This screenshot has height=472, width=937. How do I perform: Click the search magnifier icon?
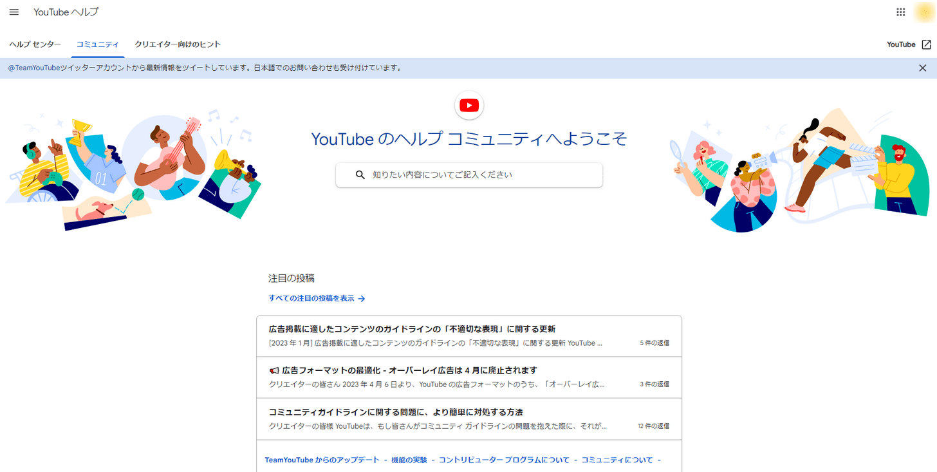pos(360,175)
